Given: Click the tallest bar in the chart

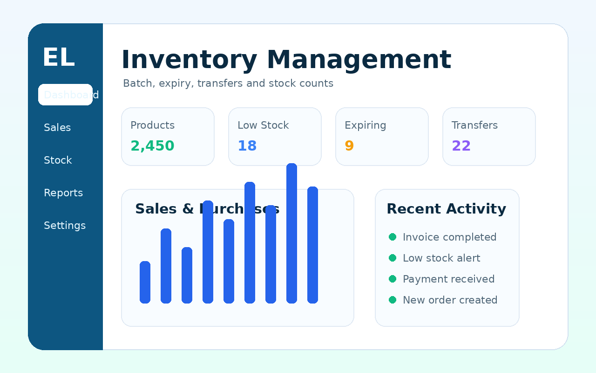Looking at the screenshot, I should pyautogui.click(x=291, y=233).
